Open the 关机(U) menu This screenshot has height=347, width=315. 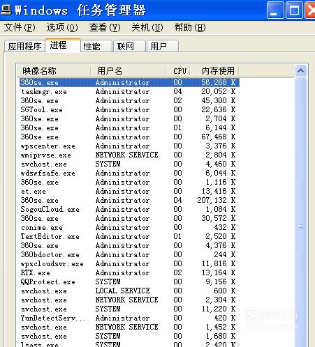[147, 28]
